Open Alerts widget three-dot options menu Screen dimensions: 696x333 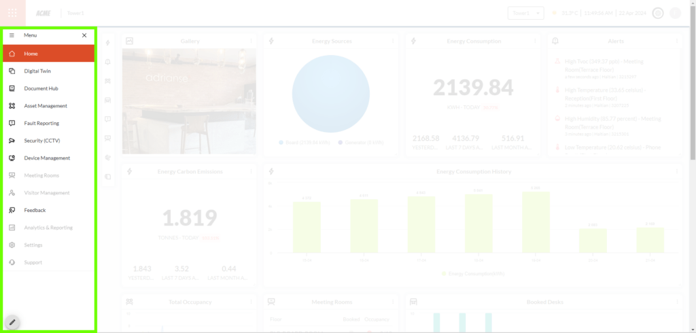click(678, 41)
